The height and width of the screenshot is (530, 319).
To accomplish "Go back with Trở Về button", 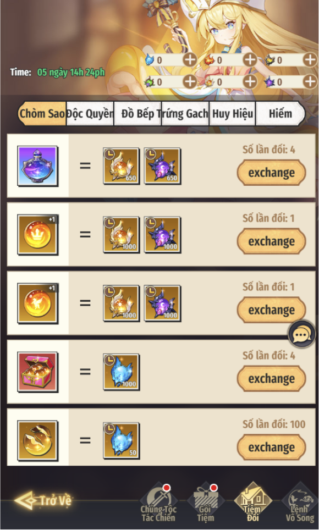I will [43, 500].
